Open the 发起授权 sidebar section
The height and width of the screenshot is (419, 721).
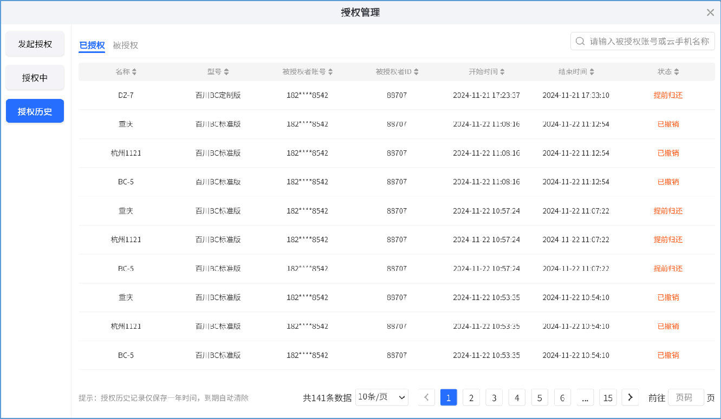35,44
